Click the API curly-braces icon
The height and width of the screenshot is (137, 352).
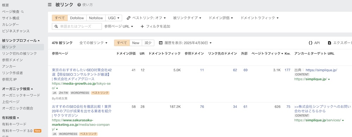click(310, 43)
